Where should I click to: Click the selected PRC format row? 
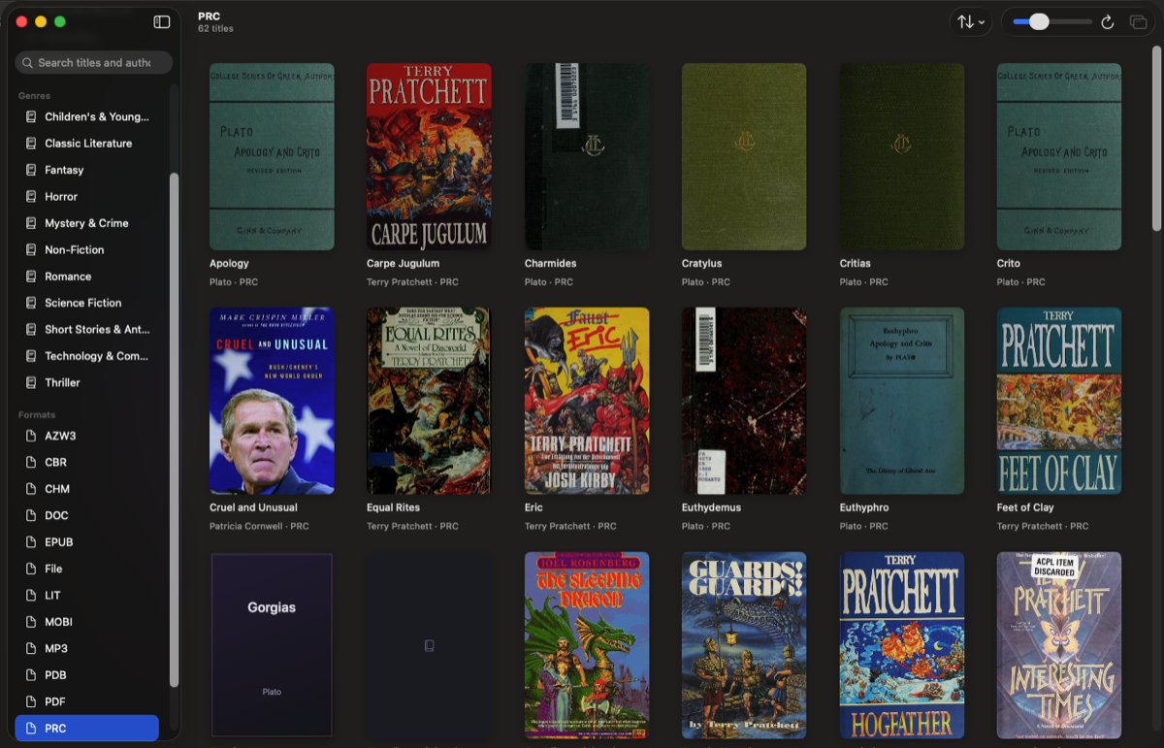pos(87,728)
